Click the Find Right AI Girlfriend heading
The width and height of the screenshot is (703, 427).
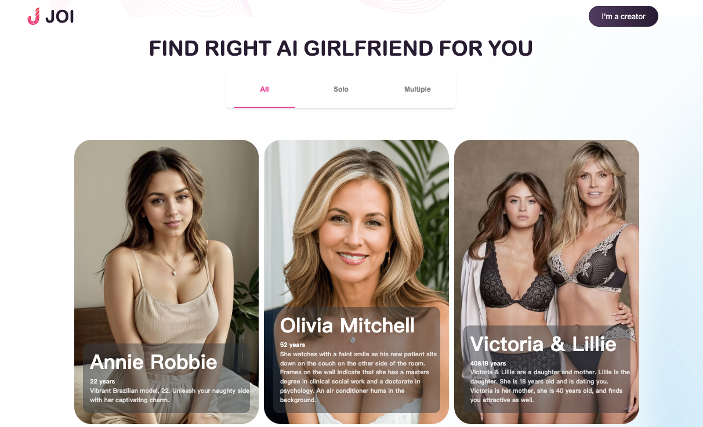coord(341,48)
